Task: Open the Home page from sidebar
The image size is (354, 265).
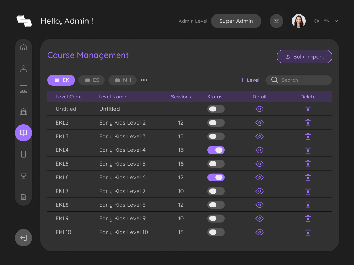Action: [24, 47]
